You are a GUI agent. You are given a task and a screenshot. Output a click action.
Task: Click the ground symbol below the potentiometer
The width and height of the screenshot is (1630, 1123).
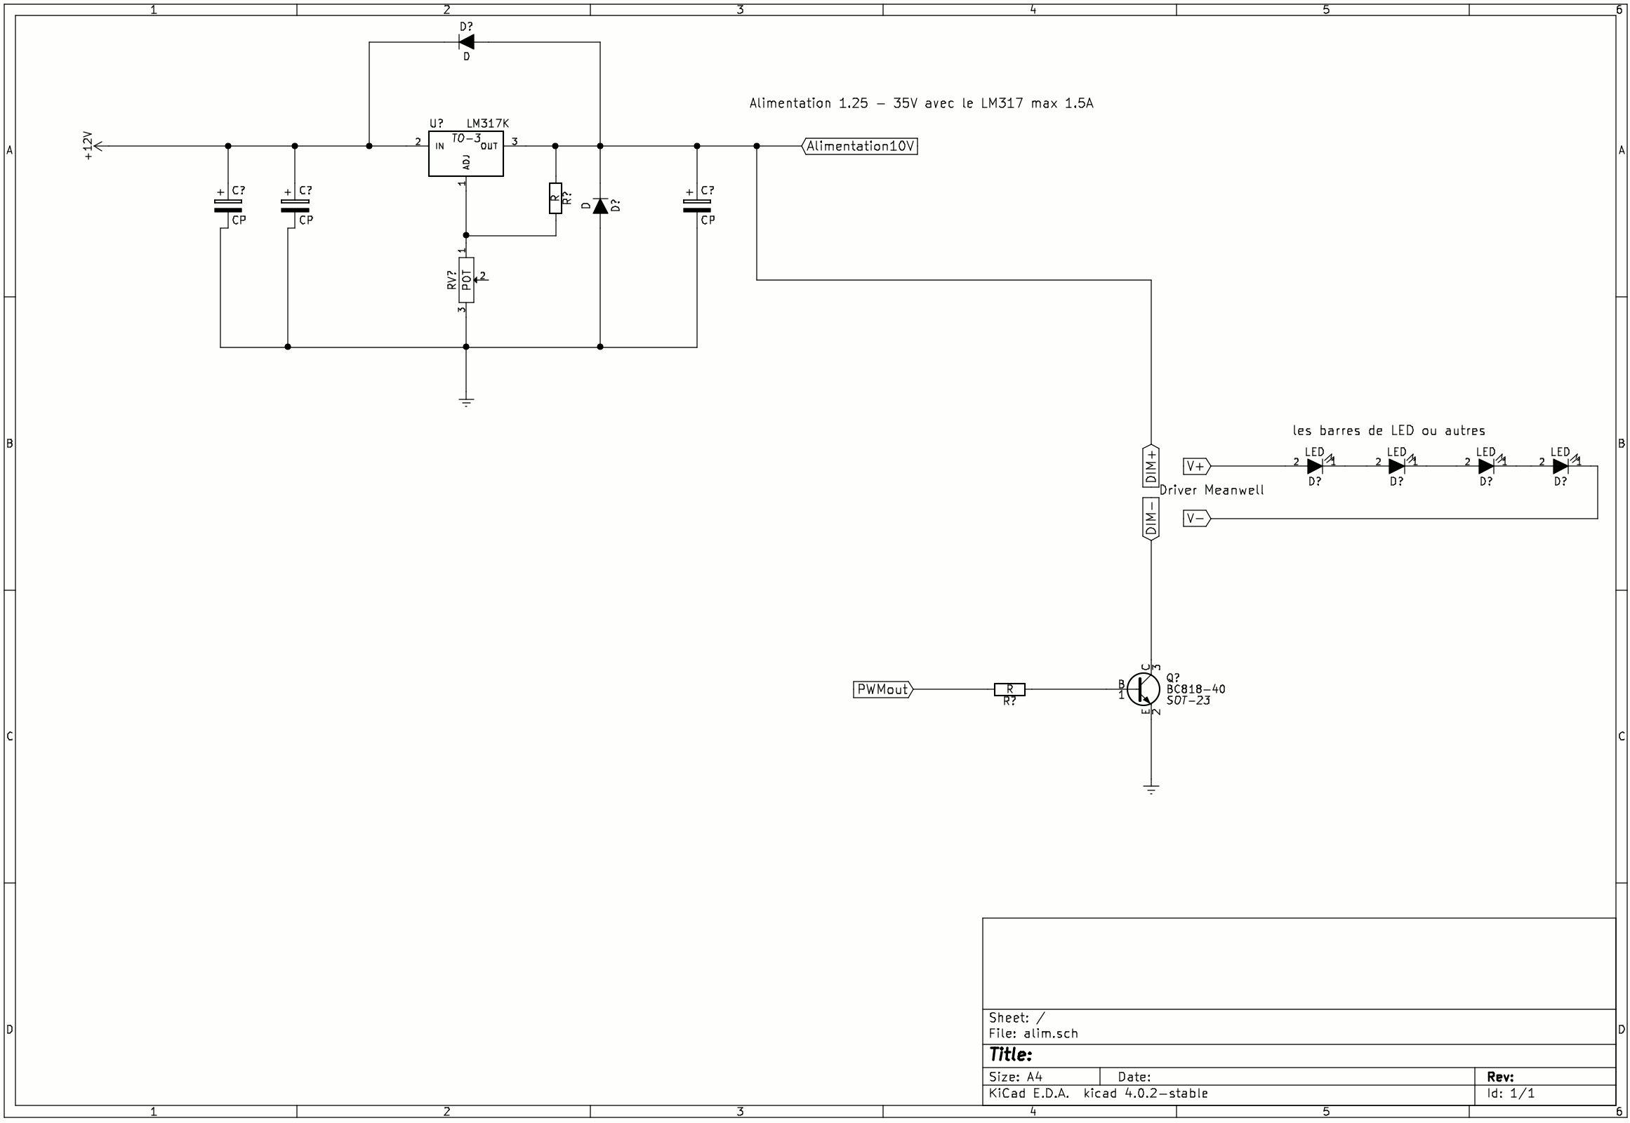tap(466, 401)
